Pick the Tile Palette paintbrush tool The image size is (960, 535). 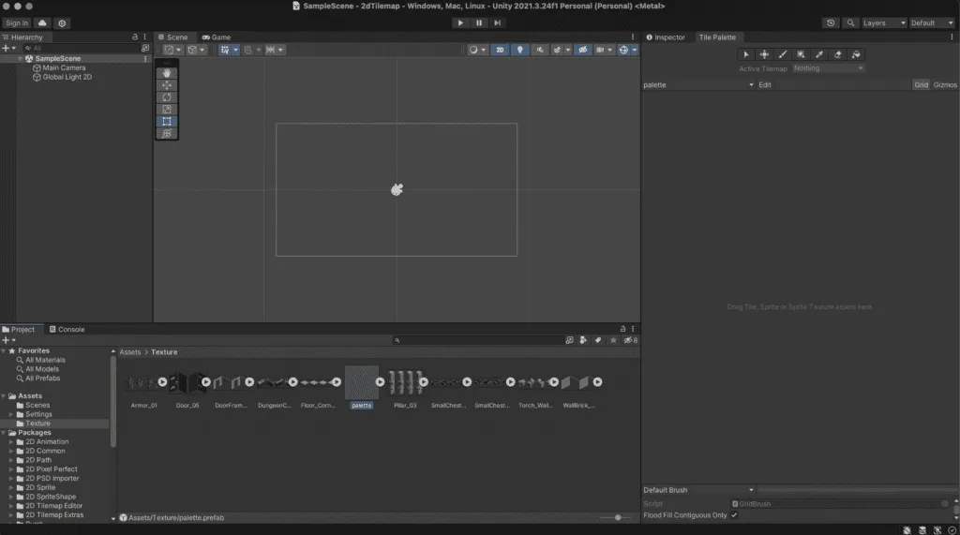click(783, 54)
